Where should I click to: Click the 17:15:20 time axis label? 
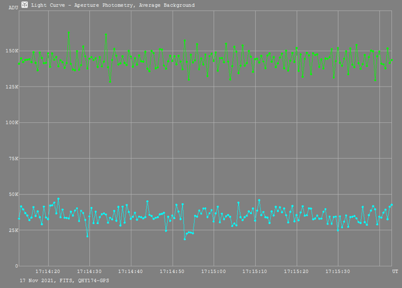pos(296,271)
